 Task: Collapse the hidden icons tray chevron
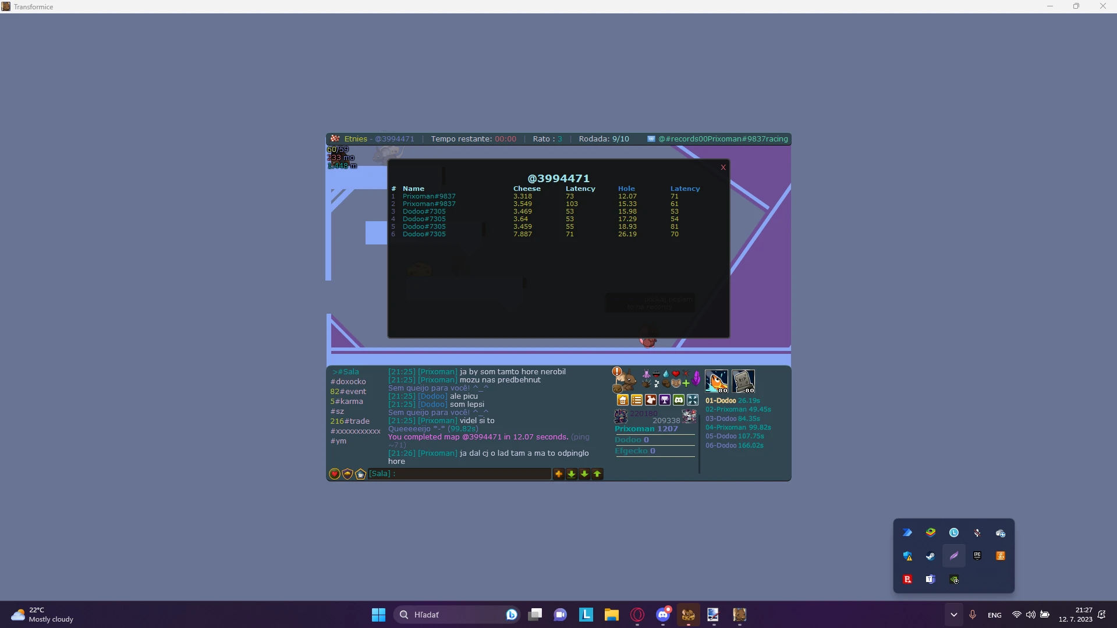(x=953, y=615)
